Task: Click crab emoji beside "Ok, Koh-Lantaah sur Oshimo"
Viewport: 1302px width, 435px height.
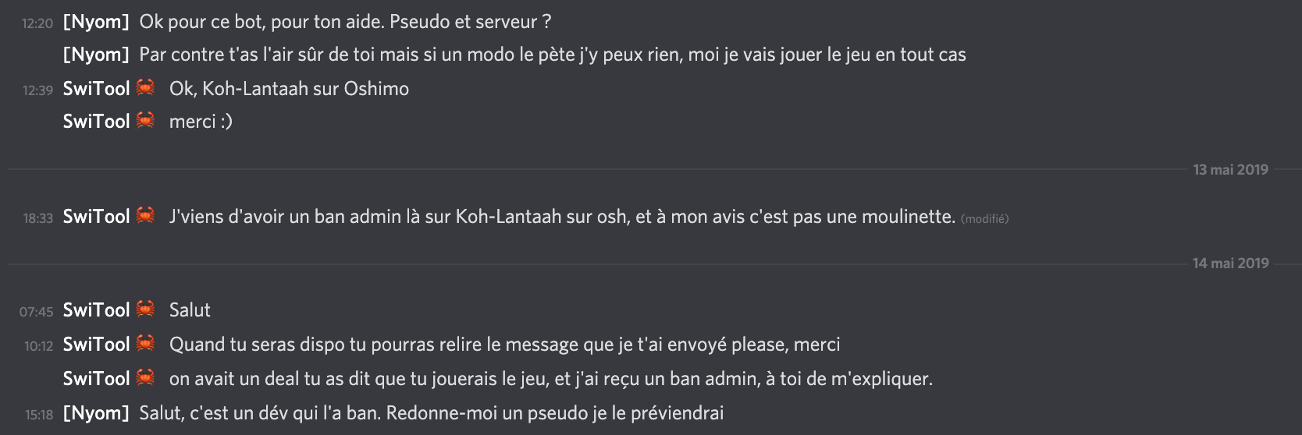Action: click(145, 87)
